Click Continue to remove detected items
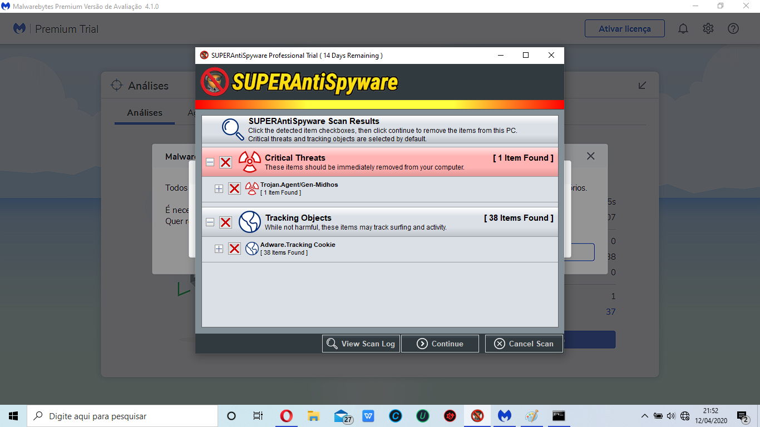Viewport: 760px width, 427px height. 440,344
